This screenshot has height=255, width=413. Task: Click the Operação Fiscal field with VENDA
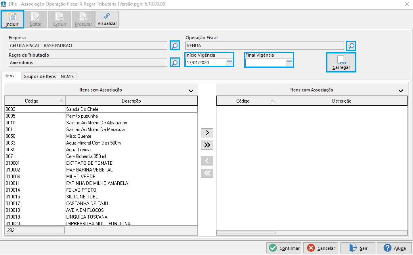click(x=265, y=46)
